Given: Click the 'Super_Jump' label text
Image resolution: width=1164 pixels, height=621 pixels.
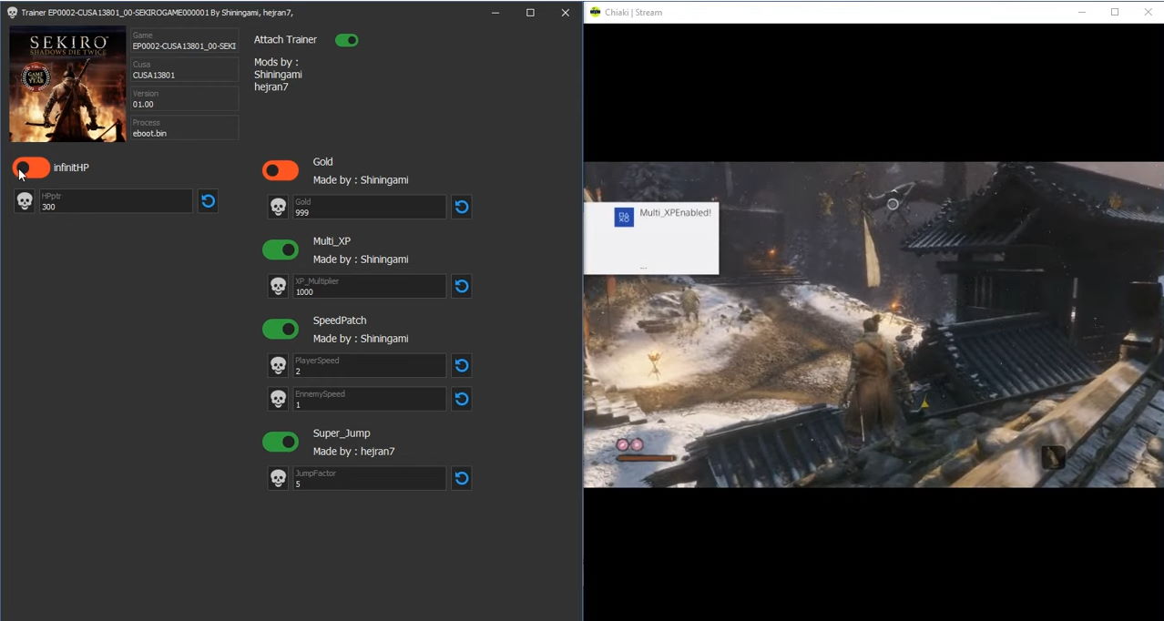Looking at the screenshot, I should [x=342, y=433].
